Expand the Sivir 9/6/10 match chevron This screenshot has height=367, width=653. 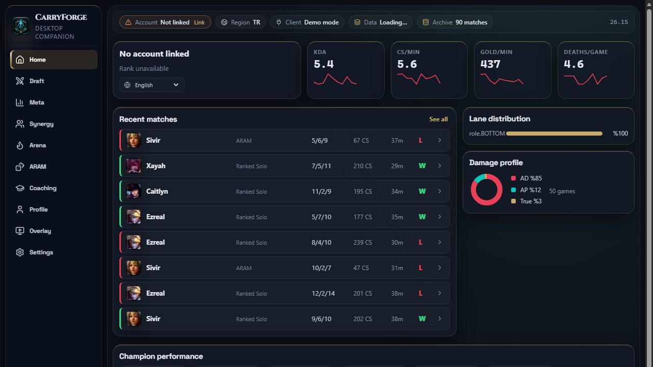(440, 319)
